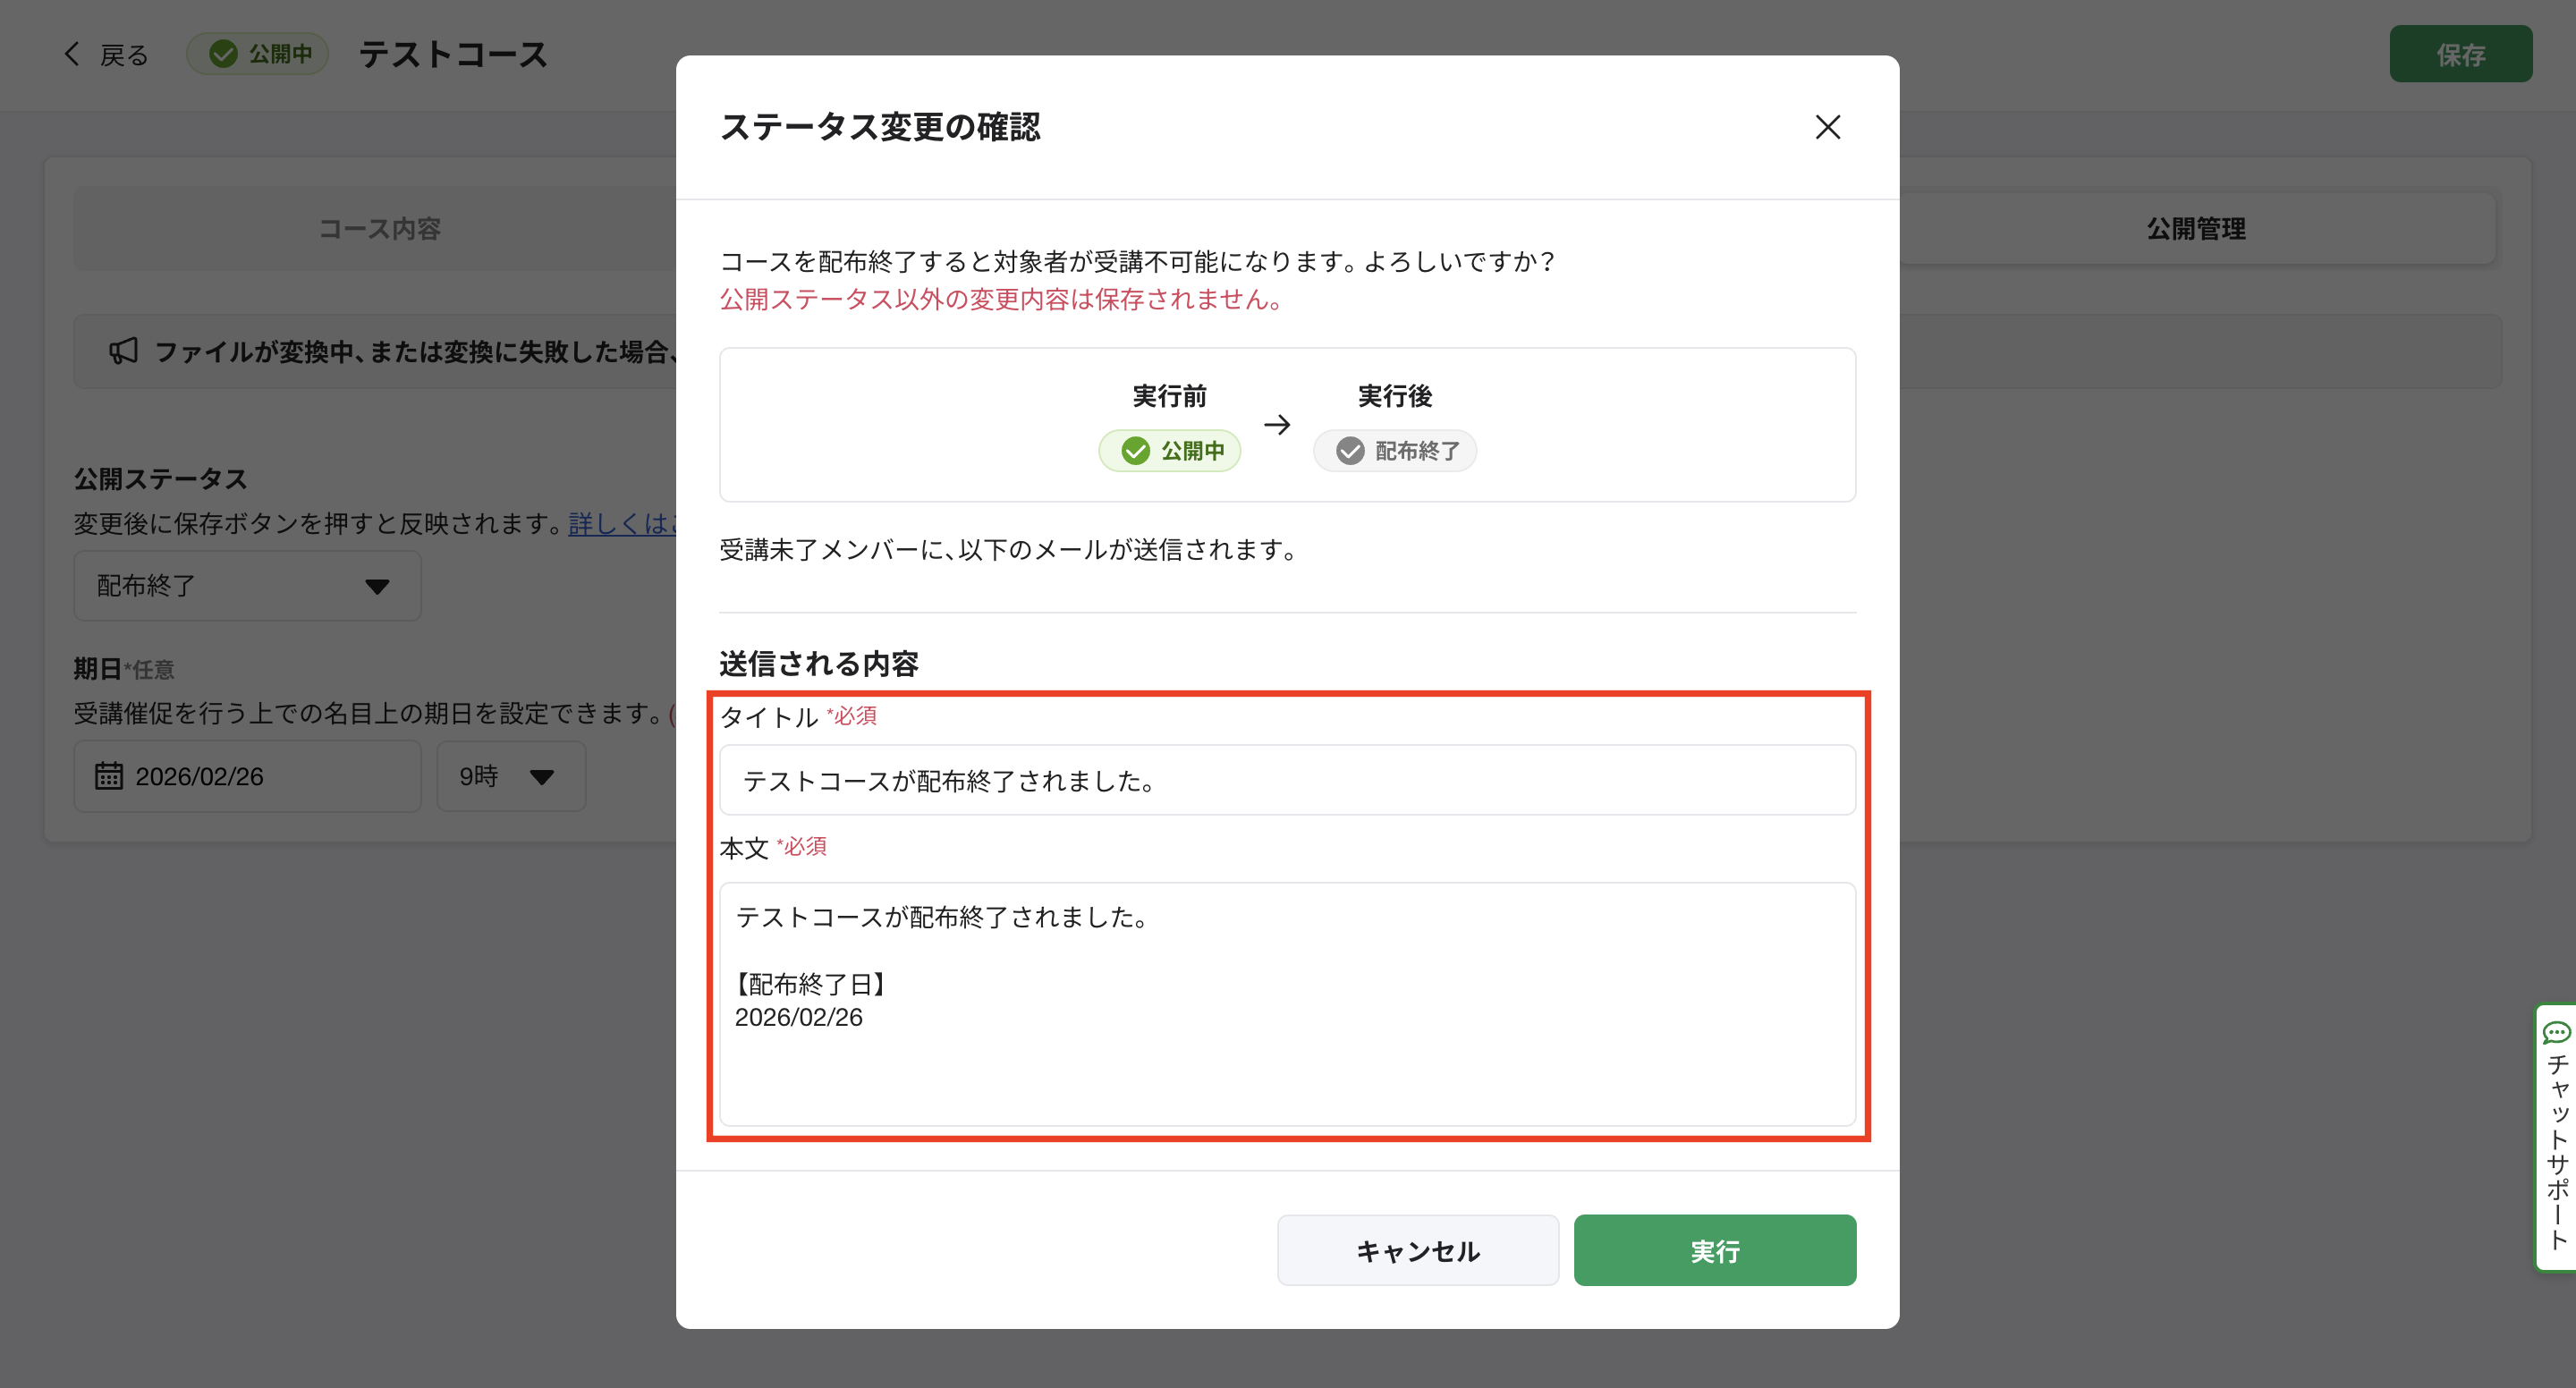Open the 詳しくは link
This screenshot has height=1388, width=2576.
[622, 523]
